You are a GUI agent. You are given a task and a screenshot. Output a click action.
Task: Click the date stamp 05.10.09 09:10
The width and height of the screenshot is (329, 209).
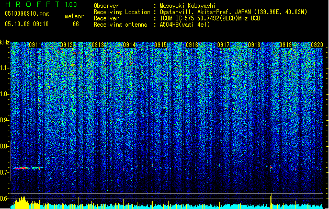(x=27, y=24)
